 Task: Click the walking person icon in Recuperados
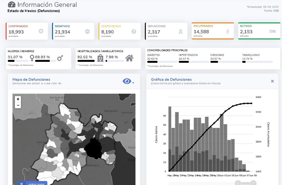[x=227, y=31]
